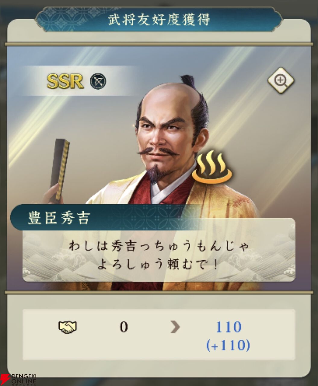Click the blue 110 friendship value
Viewport: 318px width, 386px height.
tap(228, 327)
